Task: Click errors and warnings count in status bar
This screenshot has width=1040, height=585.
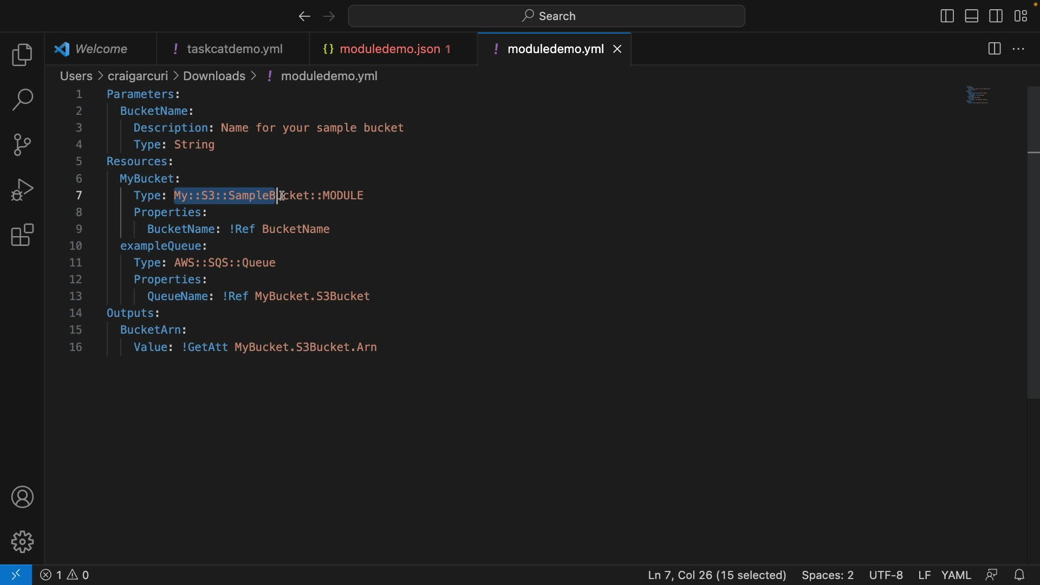Action: coord(65,575)
